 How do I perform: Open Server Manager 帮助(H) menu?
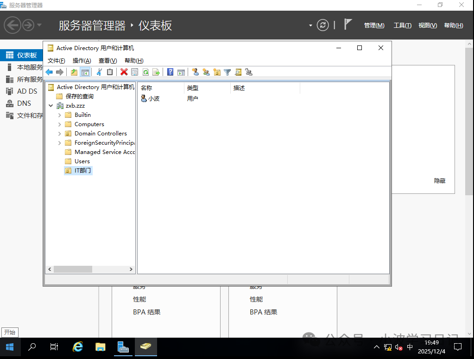tap(454, 26)
